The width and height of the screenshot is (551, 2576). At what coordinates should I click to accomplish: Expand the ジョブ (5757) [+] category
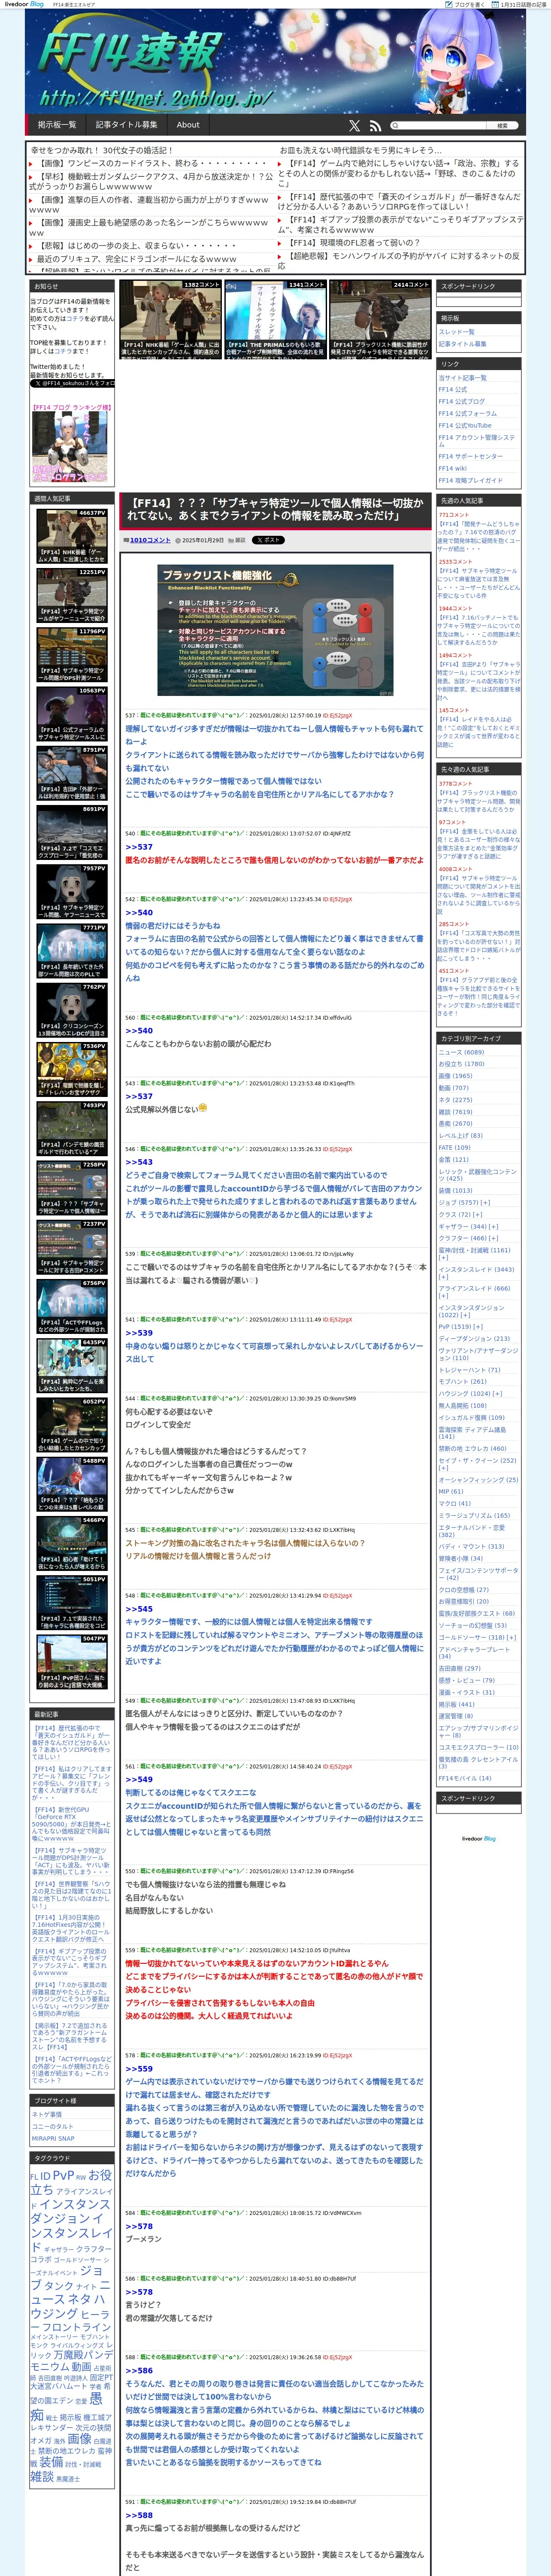(464, 1203)
